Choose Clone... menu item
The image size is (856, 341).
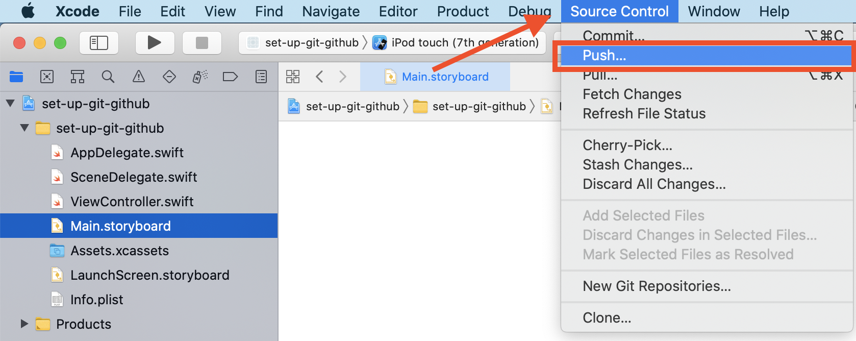coord(707,318)
